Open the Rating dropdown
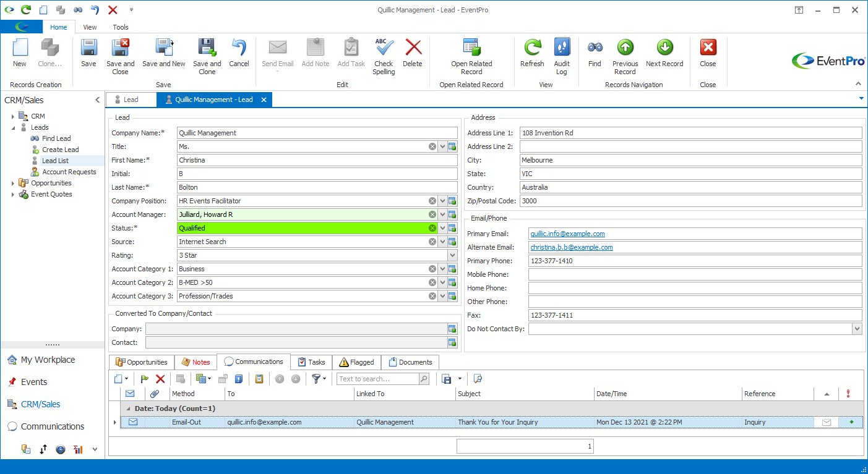Viewport: 868px width, 474px height. (x=452, y=255)
